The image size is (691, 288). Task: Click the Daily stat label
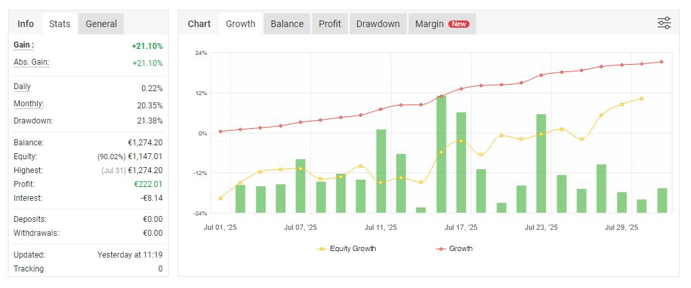coord(22,87)
